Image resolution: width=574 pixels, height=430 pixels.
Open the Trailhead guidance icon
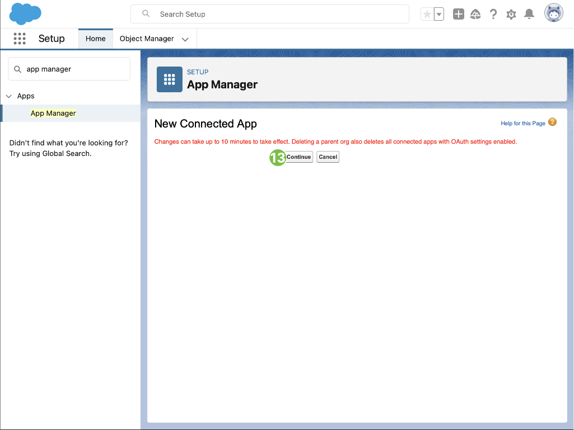point(475,15)
